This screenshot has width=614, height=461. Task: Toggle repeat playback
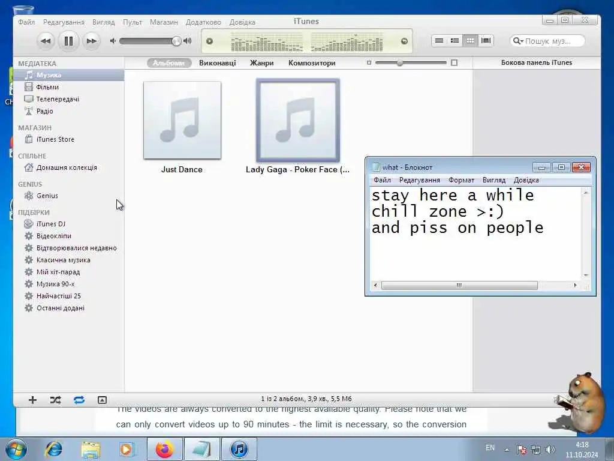pyautogui.click(x=79, y=400)
